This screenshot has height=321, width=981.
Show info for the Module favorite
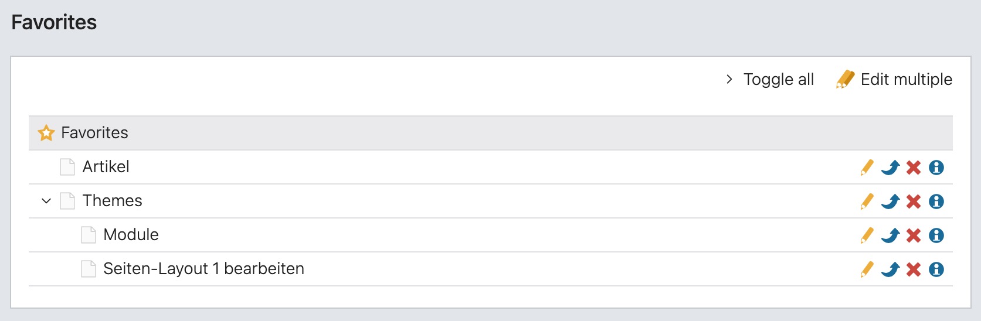(x=936, y=235)
